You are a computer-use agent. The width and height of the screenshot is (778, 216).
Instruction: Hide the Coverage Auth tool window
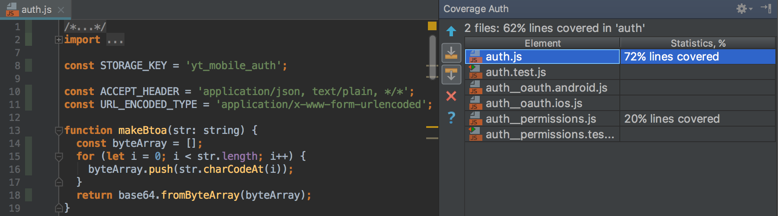pyautogui.click(x=766, y=8)
